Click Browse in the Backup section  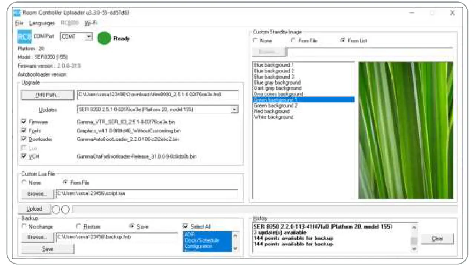(37, 237)
